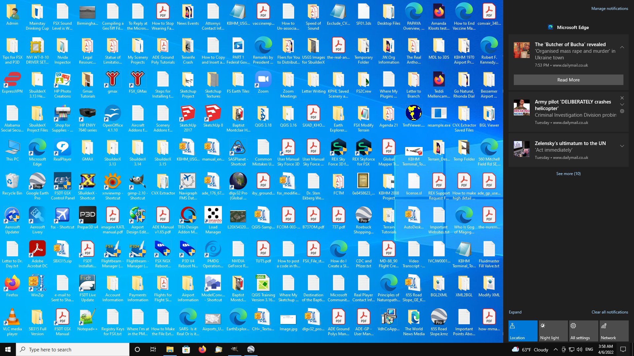The image size is (634, 356).
Task: Click Manage notifications link
Action: (610, 9)
